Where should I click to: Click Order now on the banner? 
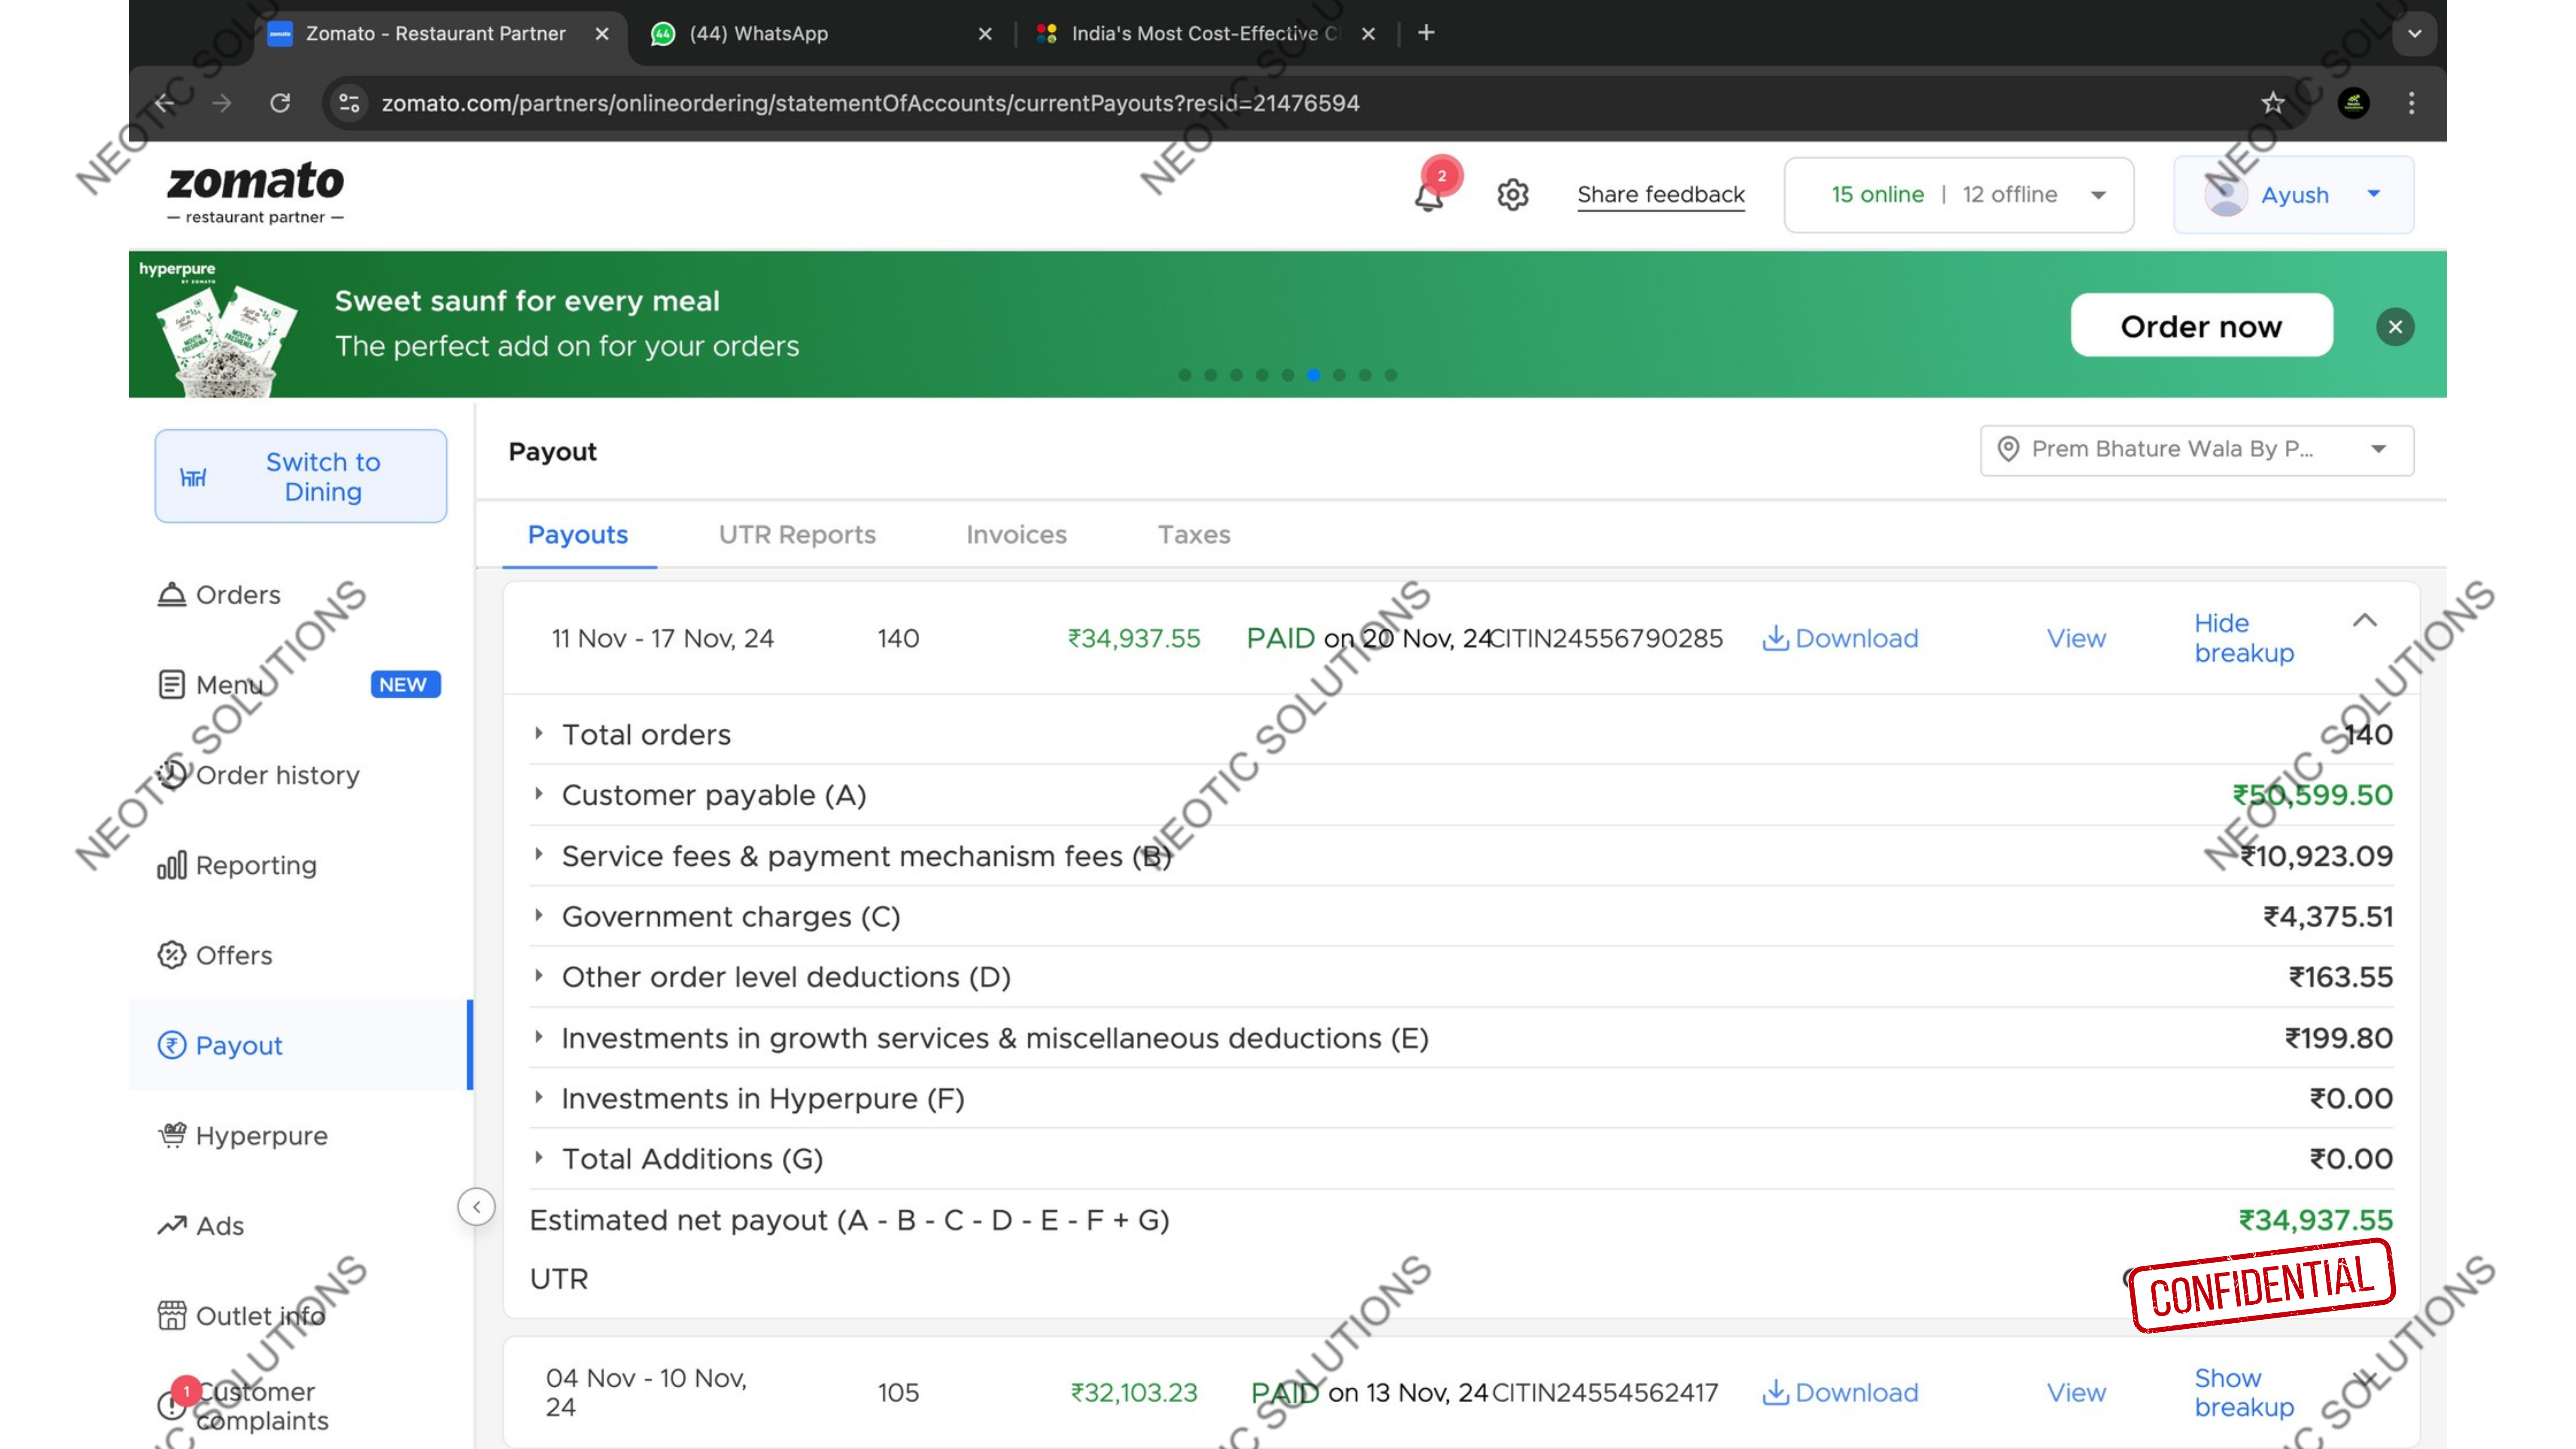click(2201, 326)
